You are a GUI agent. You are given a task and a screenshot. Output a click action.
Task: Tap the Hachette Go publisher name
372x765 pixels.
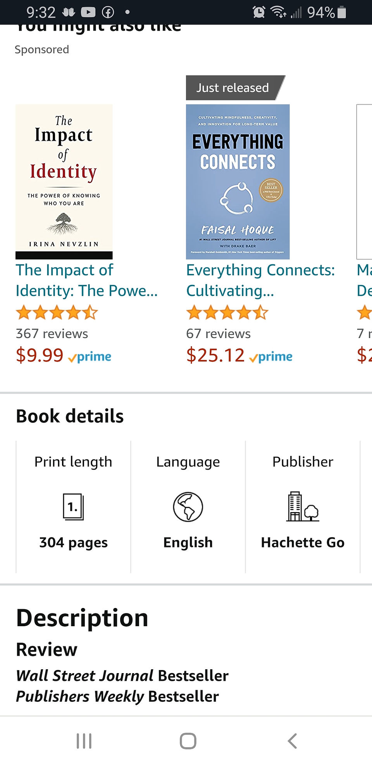tap(303, 542)
